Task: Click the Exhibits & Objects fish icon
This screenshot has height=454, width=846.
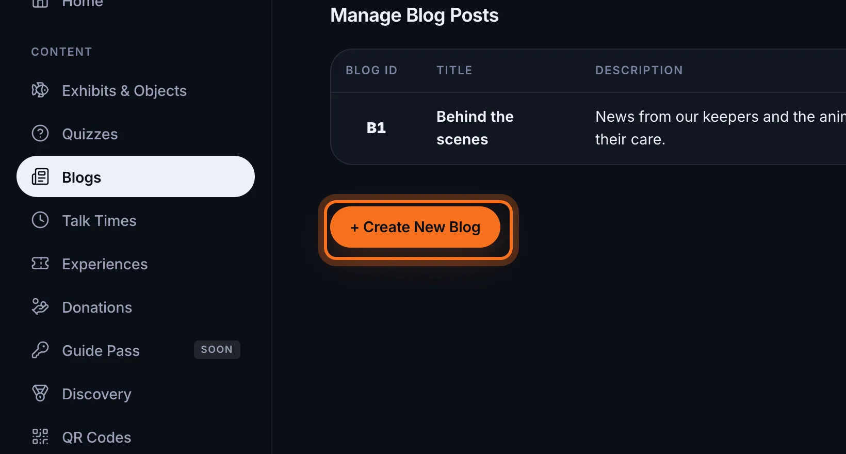Action: point(40,90)
